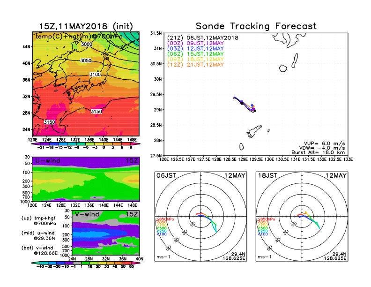Click the "(up) tmp+hgt @700hPa" note
Viewport: 371px width, 287px height.
pos(38,221)
